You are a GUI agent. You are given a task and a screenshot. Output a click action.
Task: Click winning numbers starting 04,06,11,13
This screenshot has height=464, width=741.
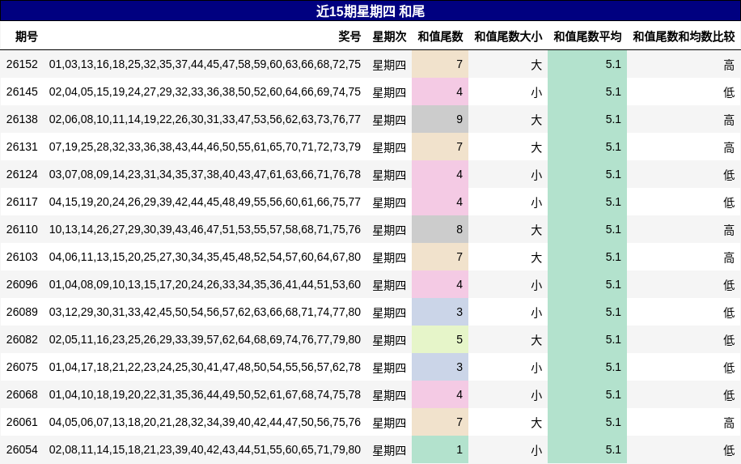[205, 257]
